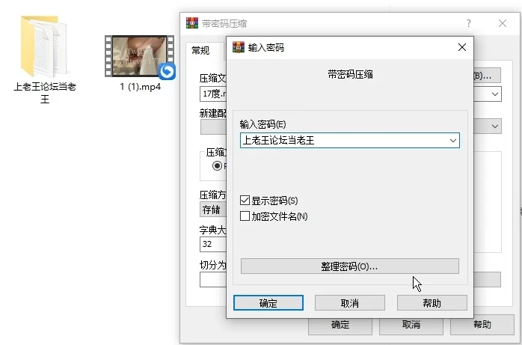522x345 pixels.
Task: Close the 输入密码 dialog
Action: click(461, 47)
